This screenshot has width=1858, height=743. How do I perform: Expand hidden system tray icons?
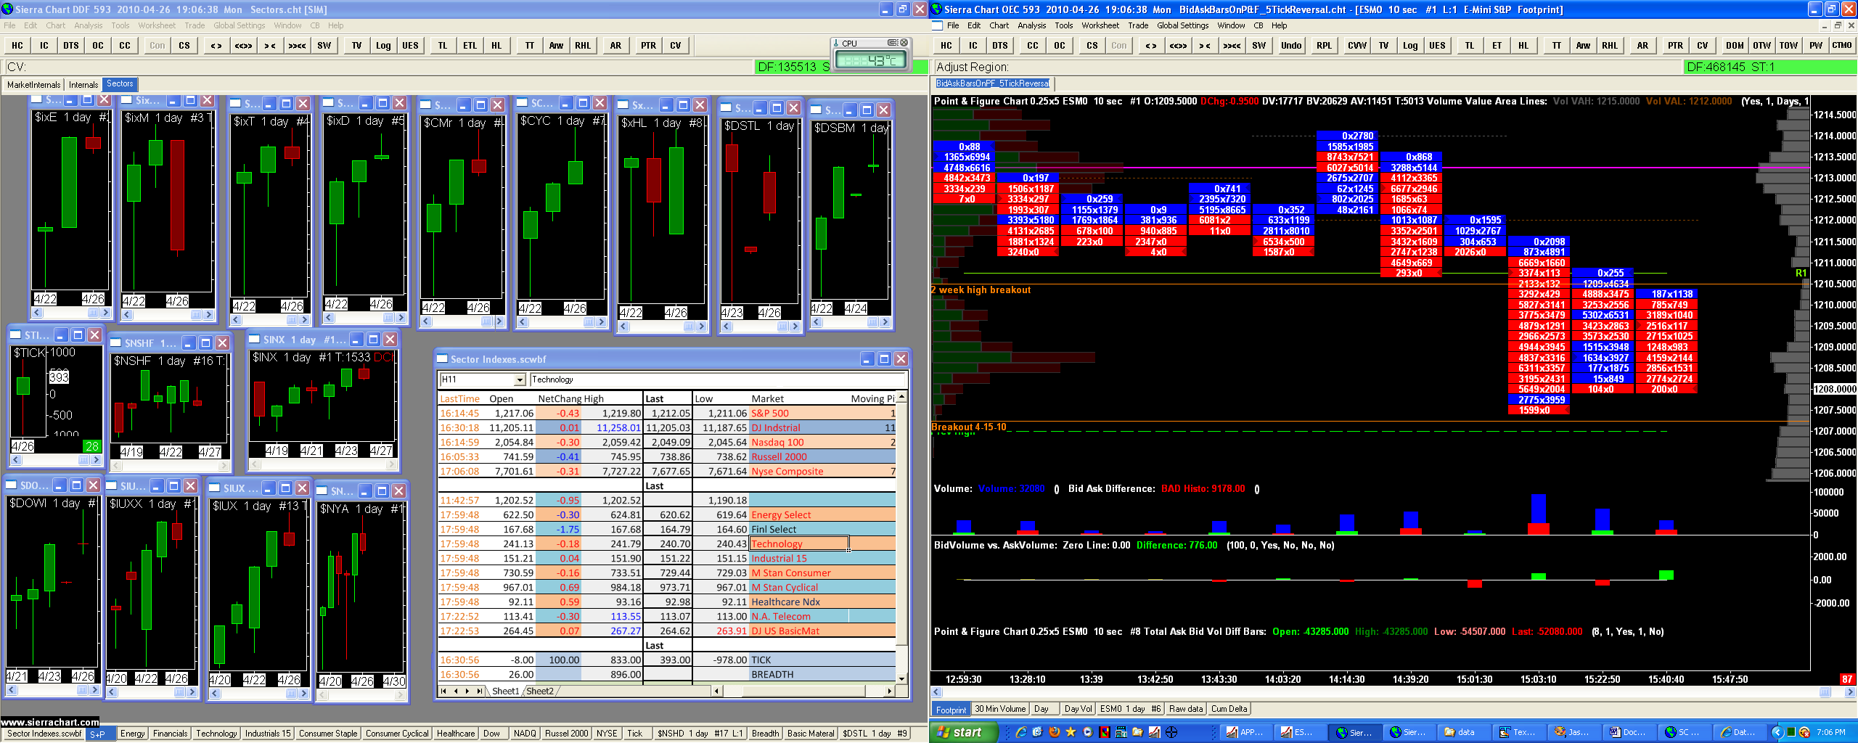(x=1777, y=732)
